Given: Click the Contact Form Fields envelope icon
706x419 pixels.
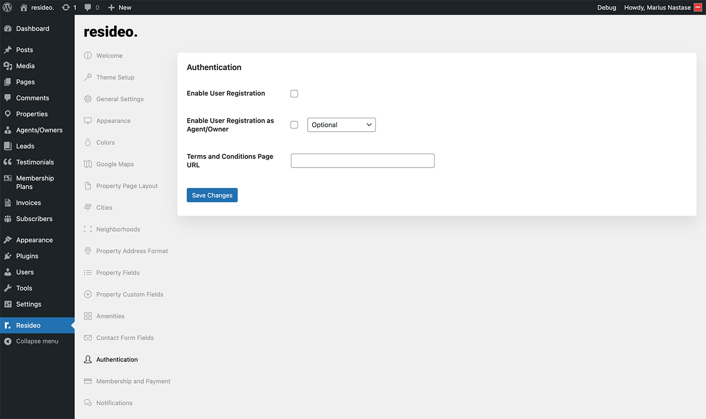Looking at the screenshot, I should [88, 338].
